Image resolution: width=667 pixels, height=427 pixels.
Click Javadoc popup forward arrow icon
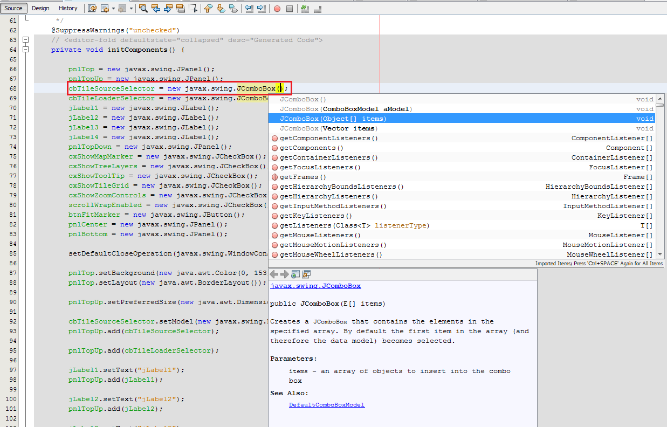[x=284, y=274]
